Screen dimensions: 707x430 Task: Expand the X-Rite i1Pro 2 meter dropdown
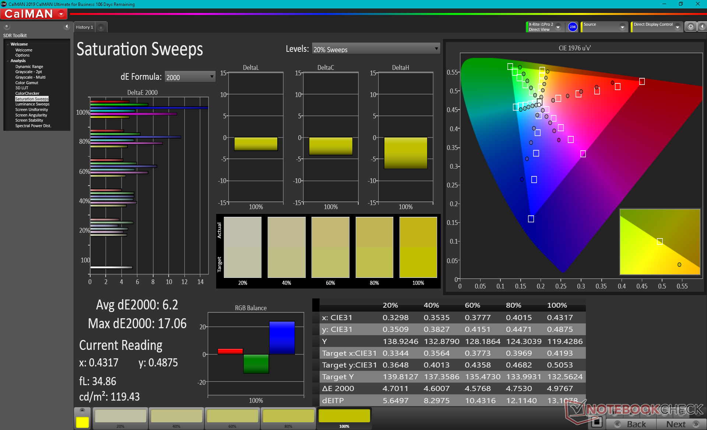pyautogui.click(x=558, y=27)
